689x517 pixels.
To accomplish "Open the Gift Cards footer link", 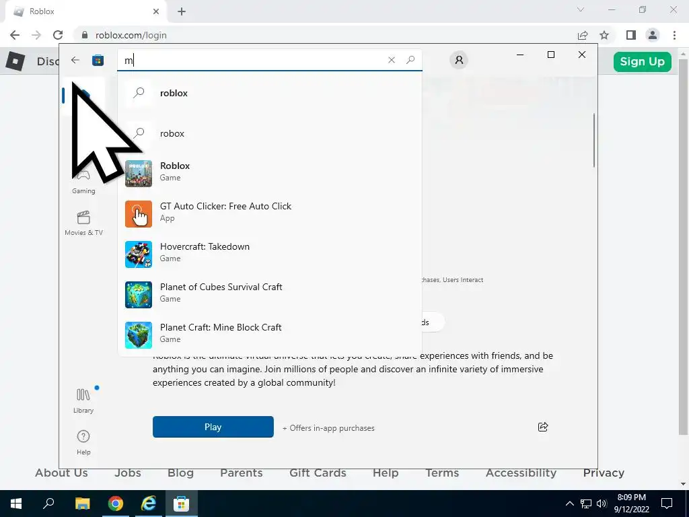I will (318, 473).
